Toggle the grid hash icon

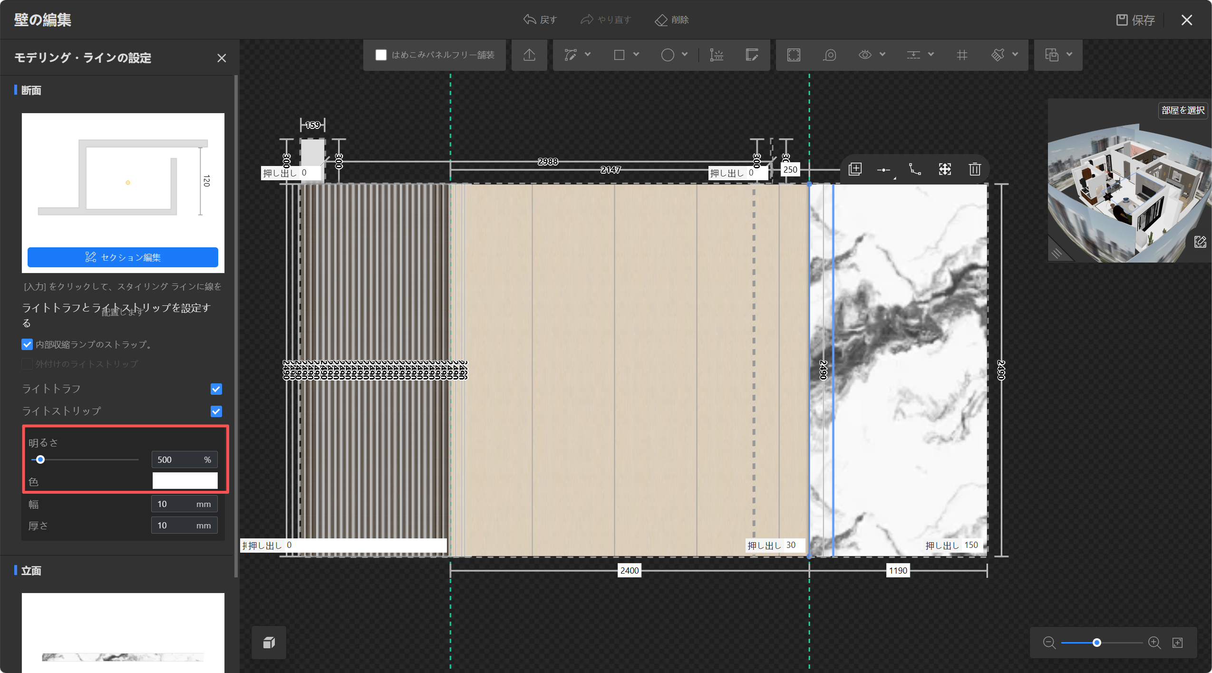tap(961, 55)
